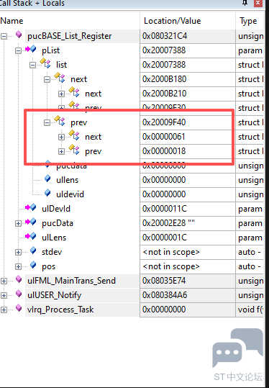This screenshot has height=388, width=269.
Task: Select the pList value 0x20007388
Action: 164,50
